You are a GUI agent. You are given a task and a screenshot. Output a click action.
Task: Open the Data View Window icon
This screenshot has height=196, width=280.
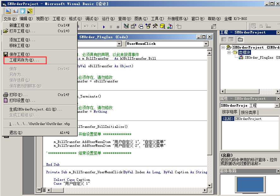coord(162,27)
